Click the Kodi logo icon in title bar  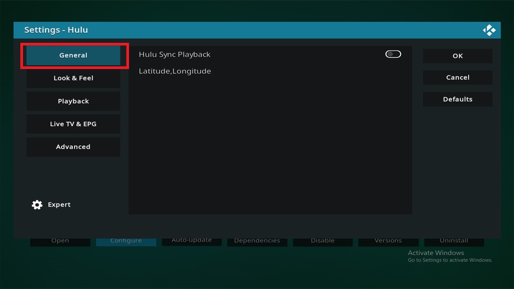click(489, 30)
